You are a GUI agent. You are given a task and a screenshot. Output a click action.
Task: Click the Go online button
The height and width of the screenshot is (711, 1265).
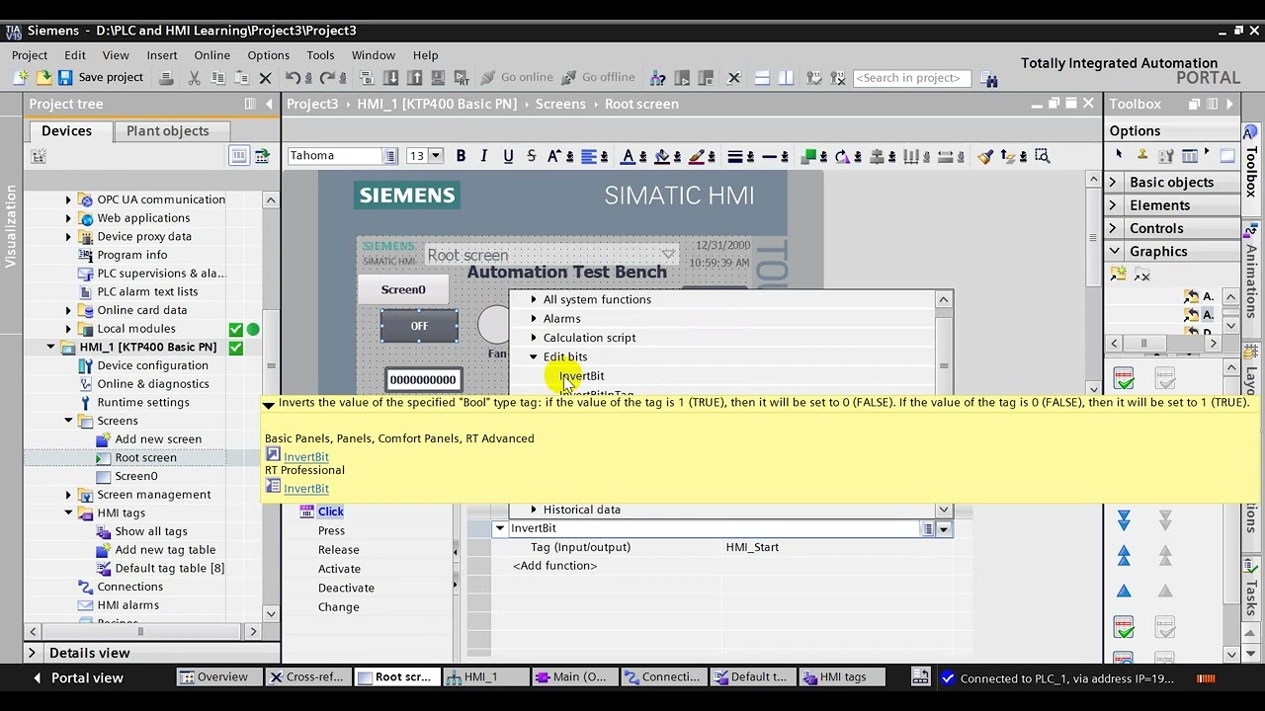tap(517, 77)
